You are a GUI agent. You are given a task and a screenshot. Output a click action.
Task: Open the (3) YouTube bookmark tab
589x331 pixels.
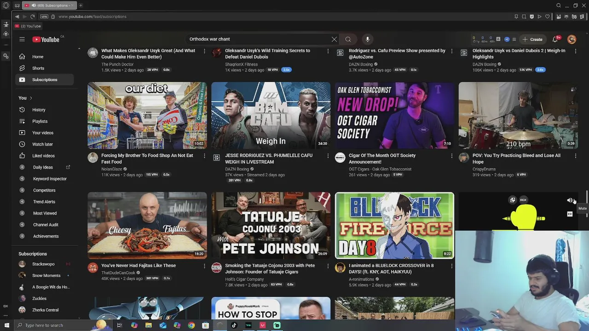point(28,26)
